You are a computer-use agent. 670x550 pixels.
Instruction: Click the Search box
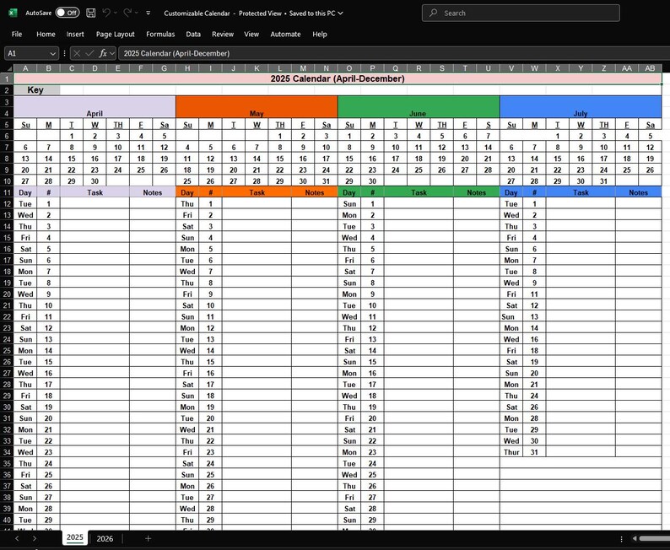(521, 13)
